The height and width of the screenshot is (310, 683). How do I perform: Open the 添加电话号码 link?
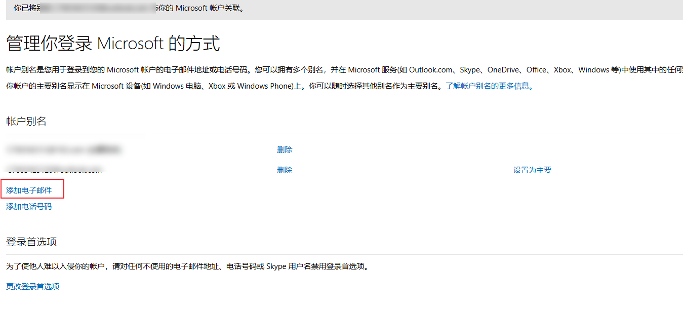29,207
